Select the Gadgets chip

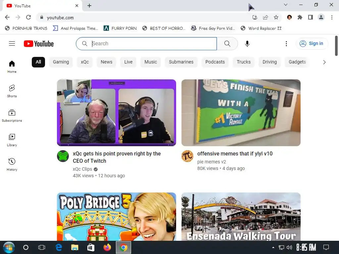pos(297,62)
